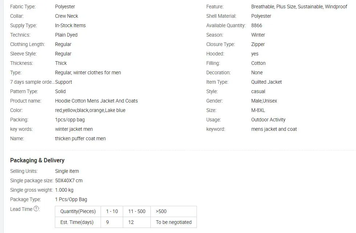Image resolution: width=356 pixels, height=233 pixels.
Task: Click the color list 'red,yellow,black,orange,Lake blue'
Action: click(x=90, y=110)
